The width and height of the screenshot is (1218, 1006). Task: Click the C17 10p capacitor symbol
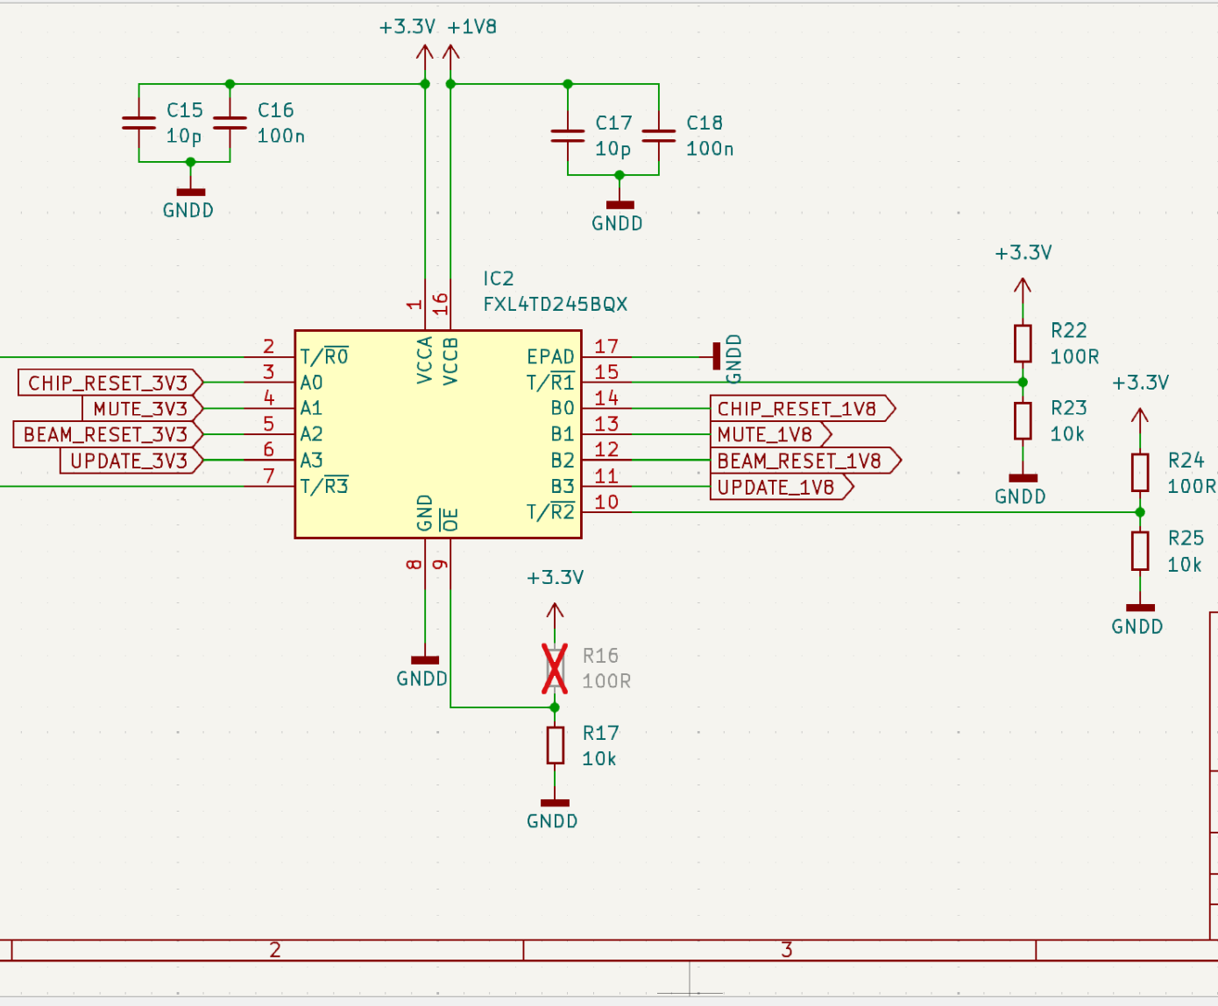(x=568, y=136)
